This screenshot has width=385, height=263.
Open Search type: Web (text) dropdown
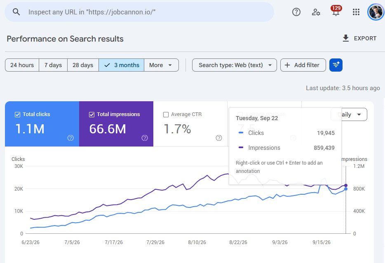tap(234, 65)
